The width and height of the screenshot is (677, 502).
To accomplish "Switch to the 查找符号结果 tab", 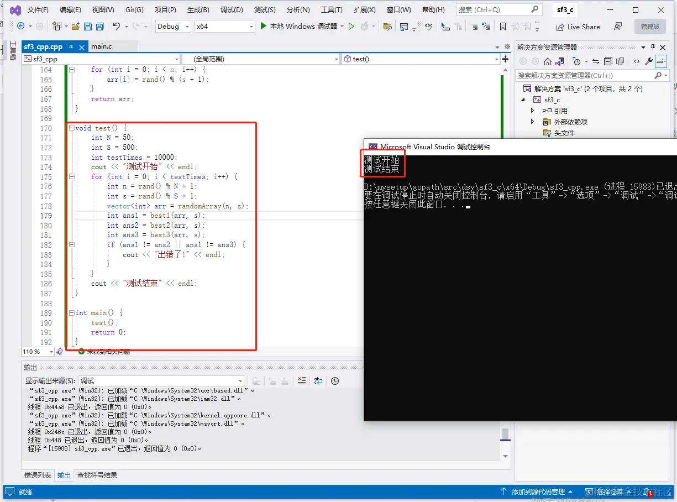I will (97, 475).
